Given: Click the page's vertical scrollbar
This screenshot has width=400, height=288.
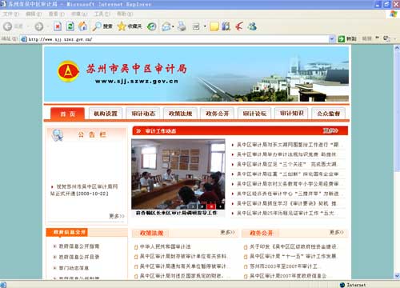Looking at the screenshot, I should pos(397,162).
